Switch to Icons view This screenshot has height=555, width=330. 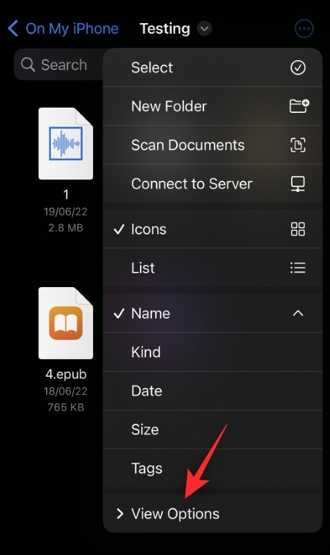pyautogui.click(x=213, y=229)
